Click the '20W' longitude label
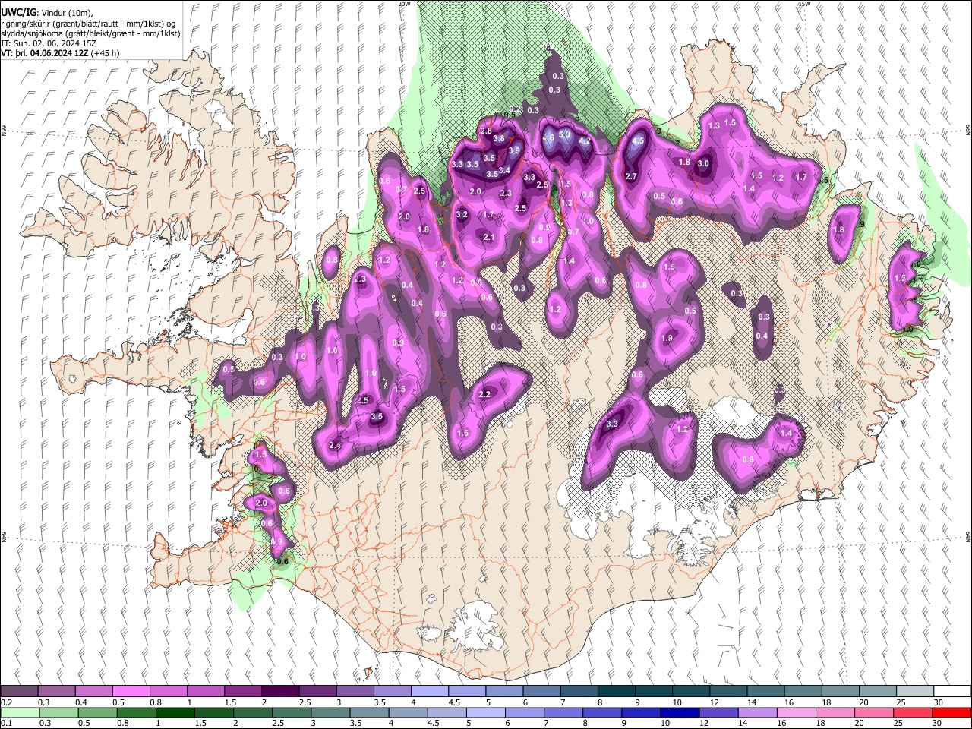The width and height of the screenshot is (972, 729). click(404, 4)
